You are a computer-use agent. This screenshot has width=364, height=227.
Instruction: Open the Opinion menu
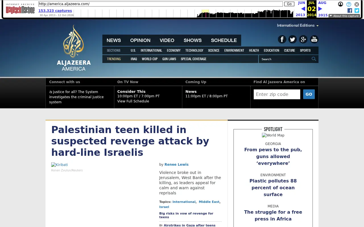pyautogui.click(x=140, y=40)
